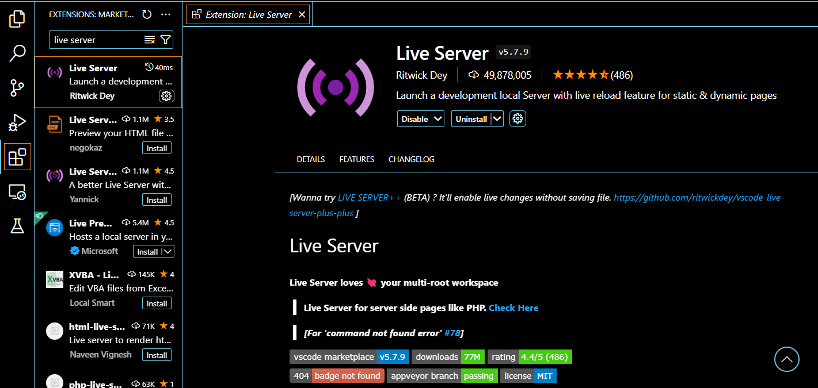This screenshot has height=388, width=818.
Task: Open the filter extensions funnel icon
Action: [x=166, y=40]
